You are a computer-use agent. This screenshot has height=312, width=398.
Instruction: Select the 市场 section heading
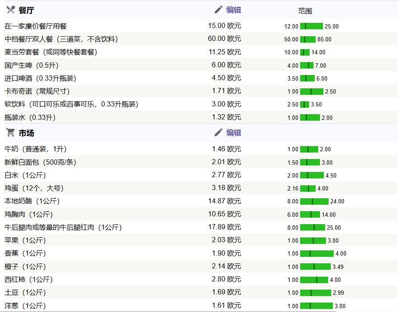tap(26, 133)
